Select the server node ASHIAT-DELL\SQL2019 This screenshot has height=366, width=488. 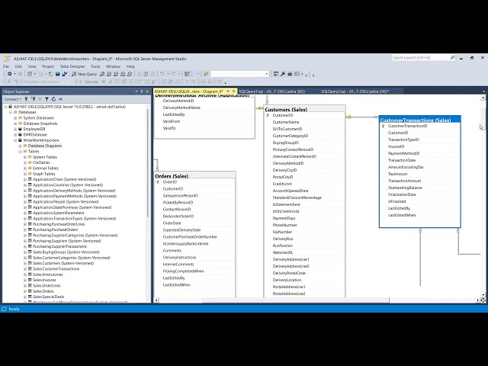69,107
